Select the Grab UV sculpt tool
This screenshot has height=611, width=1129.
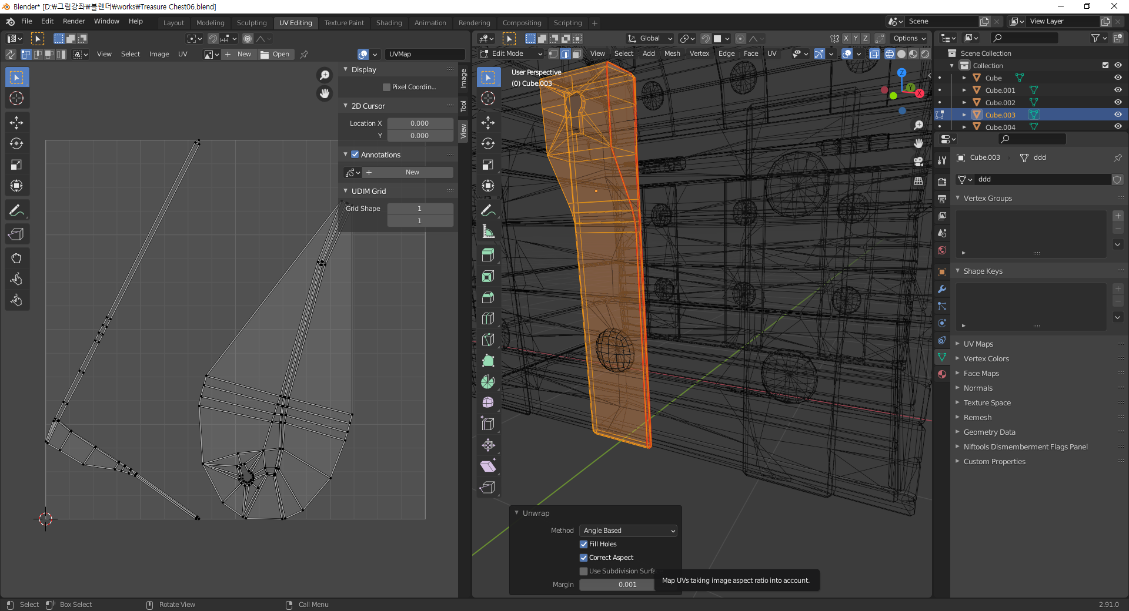pos(16,258)
